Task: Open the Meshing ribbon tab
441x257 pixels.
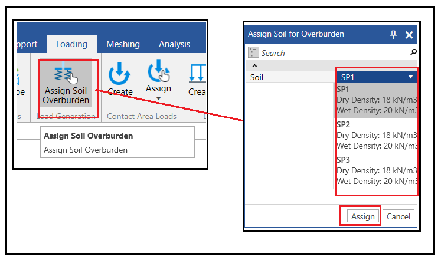Action: click(123, 44)
